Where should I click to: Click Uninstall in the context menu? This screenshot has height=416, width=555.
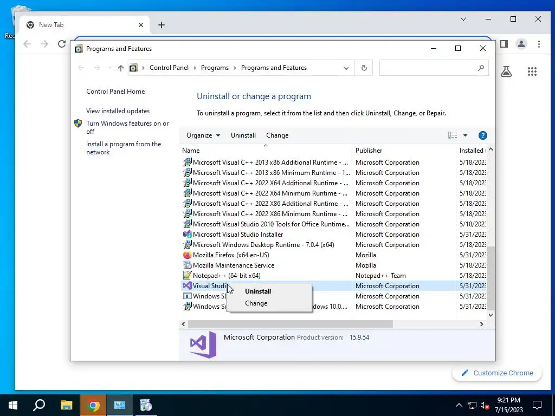coord(257,291)
